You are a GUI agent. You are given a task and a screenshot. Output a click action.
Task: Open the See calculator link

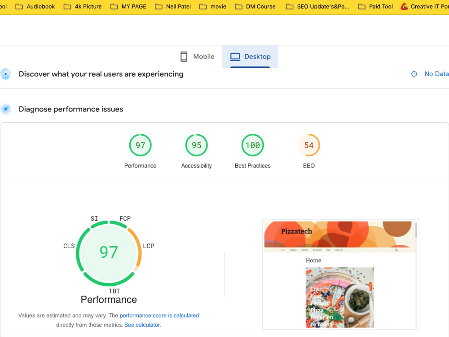143,325
